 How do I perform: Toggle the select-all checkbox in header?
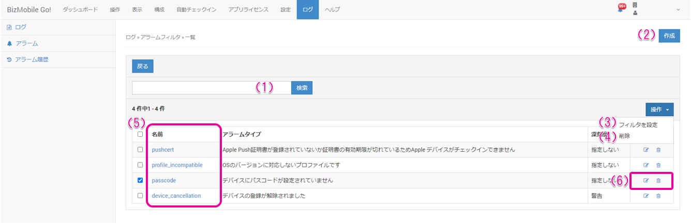pos(140,134)
